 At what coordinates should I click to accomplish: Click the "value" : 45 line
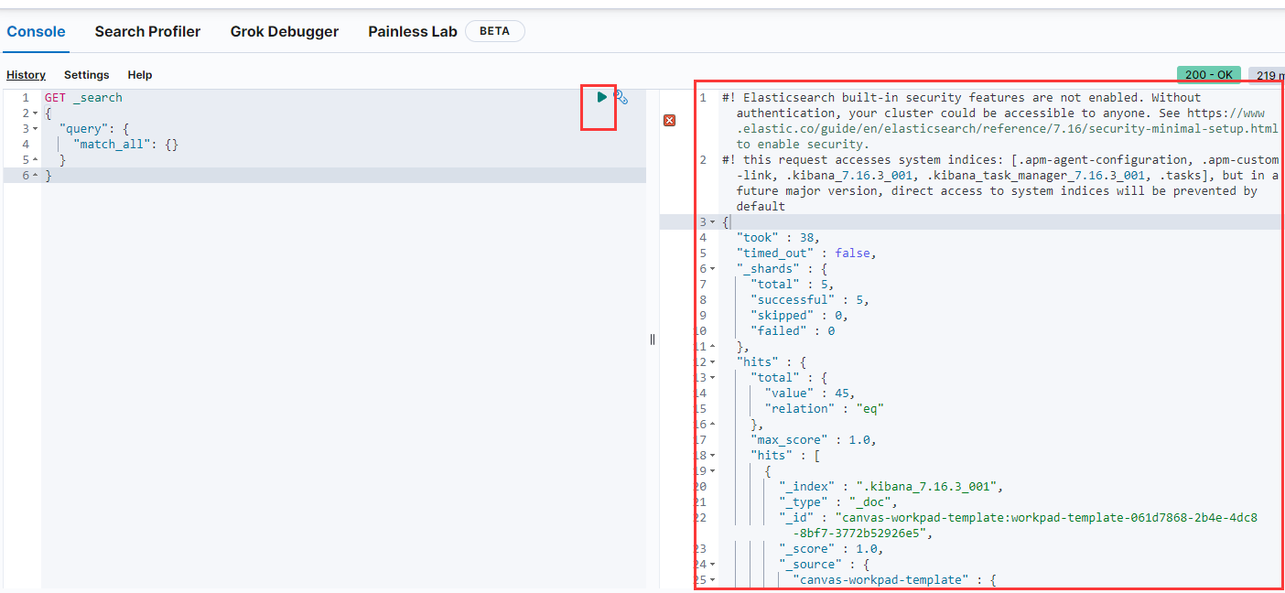[x=810, y=393]
